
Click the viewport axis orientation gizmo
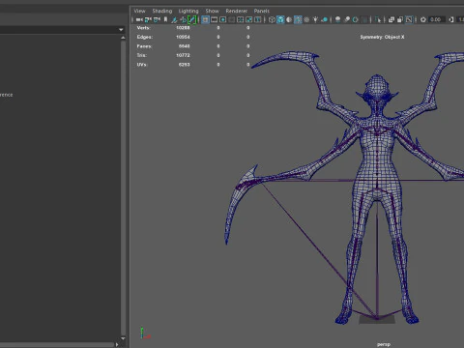145,333
